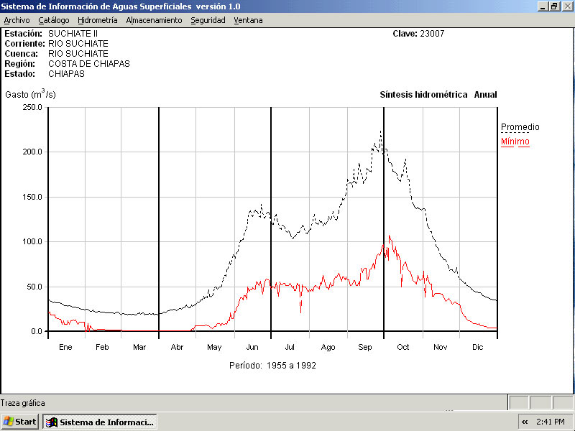The width and height of the screenshot is (575, 431).
Task: Open the Almacenamiento menu
Action: pyautogui.click(x=154, y=20)
